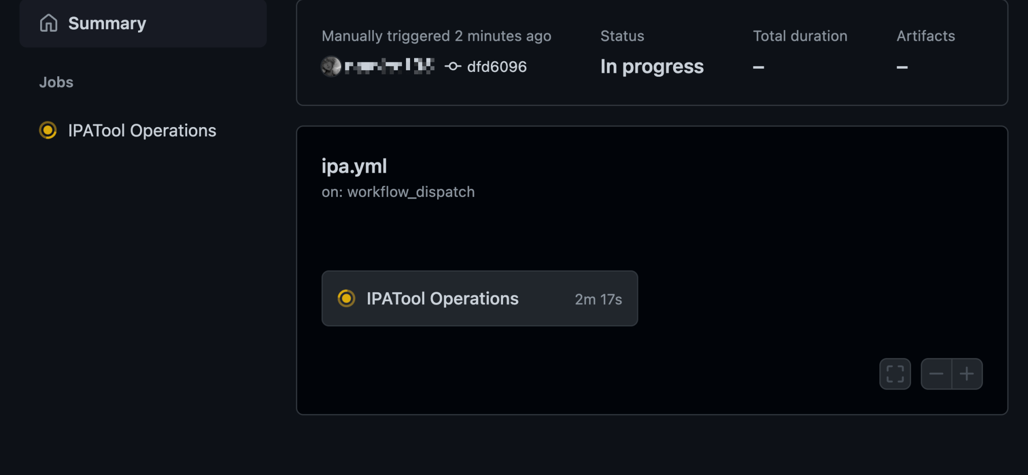
Task: Zoom out of the workflow graph with the minus icon
Action: [937, 374]
